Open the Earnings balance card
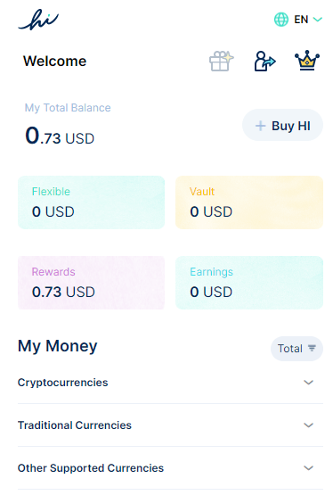The image size is (333, 495). click(249, 283)
